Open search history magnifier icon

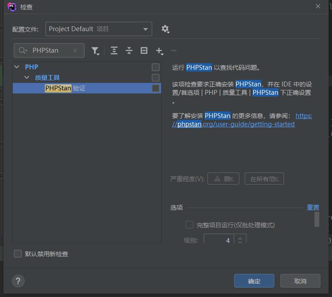click(23, 50)
